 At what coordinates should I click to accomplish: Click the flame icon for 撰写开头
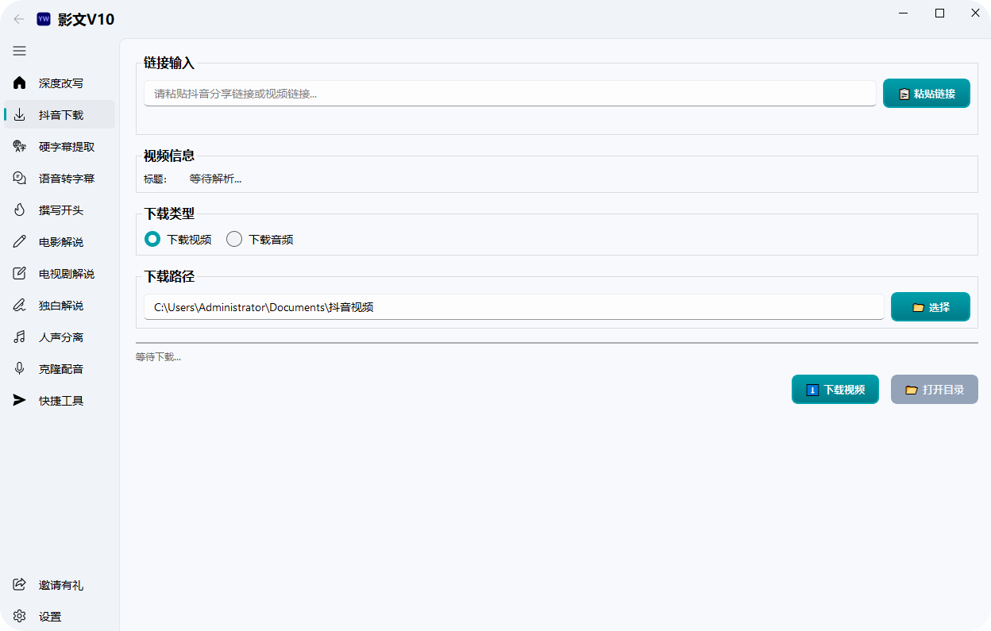point(20,210)
